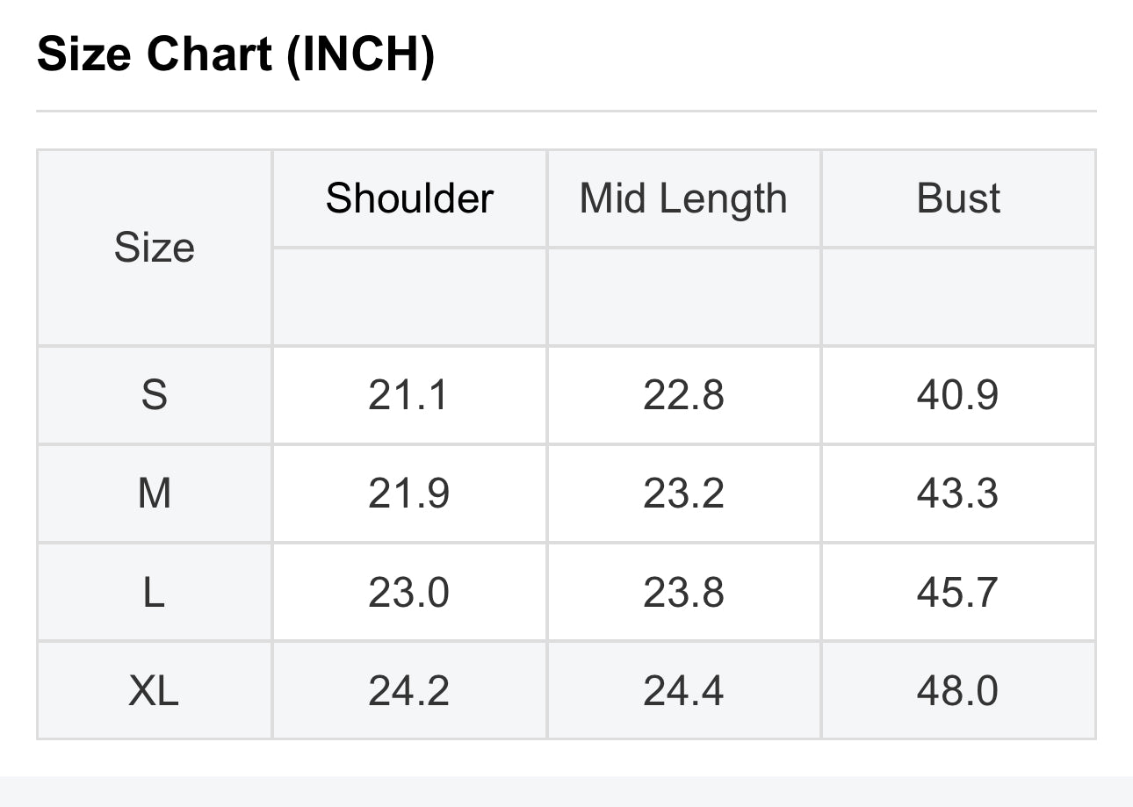Viewport: 1133px width, 807px height.
Task: Select shoulder value 21.9 for size M
Action: point(409,494)
